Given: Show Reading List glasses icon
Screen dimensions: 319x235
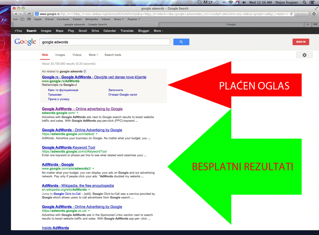Looking at the screenshot, I should tap(16, 19).
